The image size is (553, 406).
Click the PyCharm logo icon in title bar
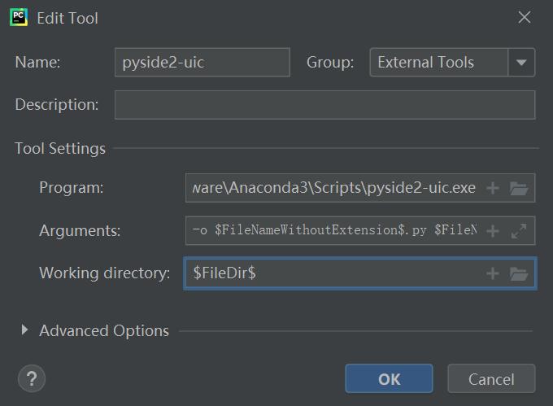coord(19,17)
